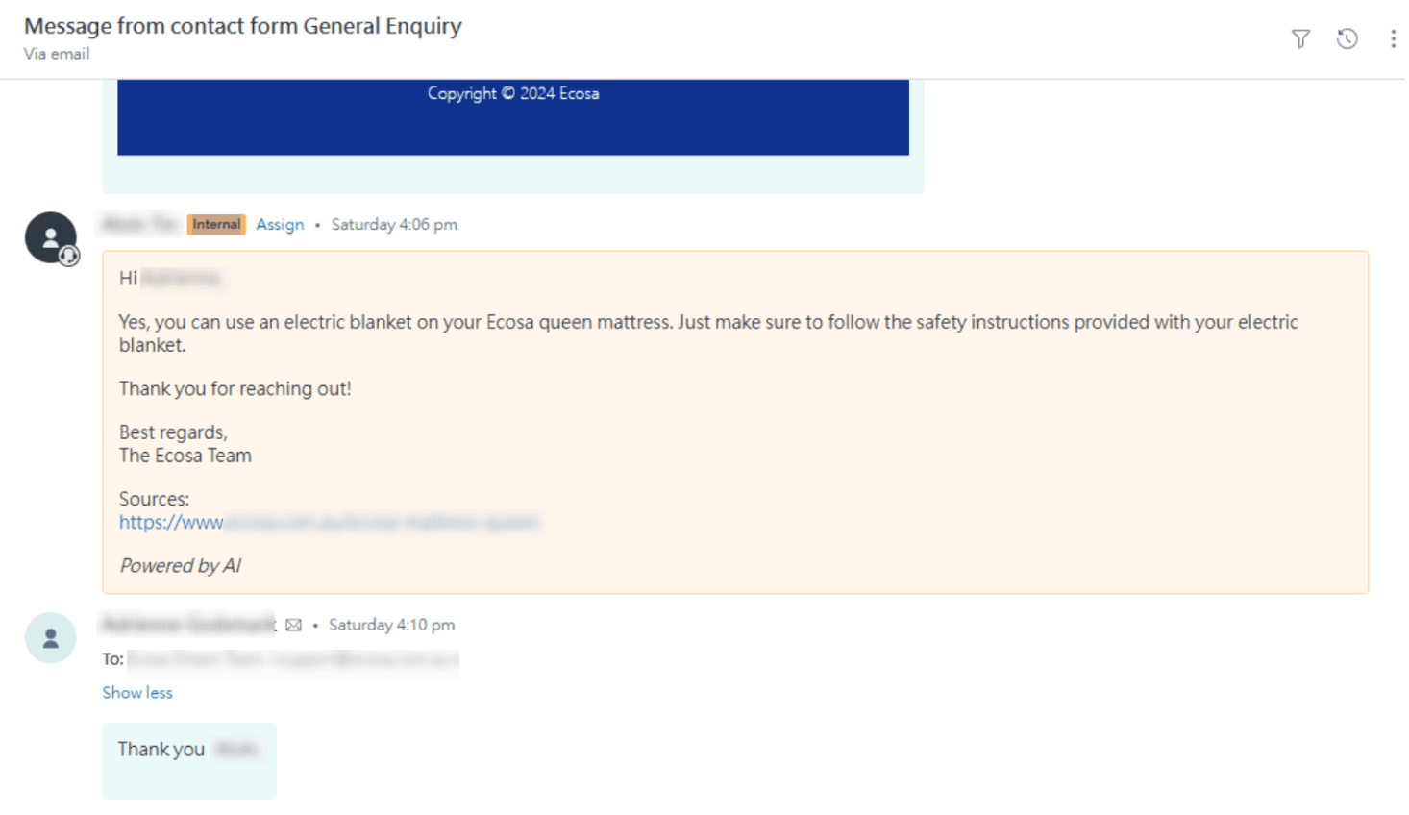Click the orange Internal badge
Viewport: 1409px width, 815px height.
[216, 225]
